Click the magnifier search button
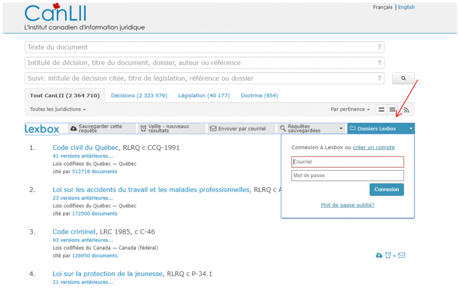Viewport: 460px width, 295px height. (403, 78)
